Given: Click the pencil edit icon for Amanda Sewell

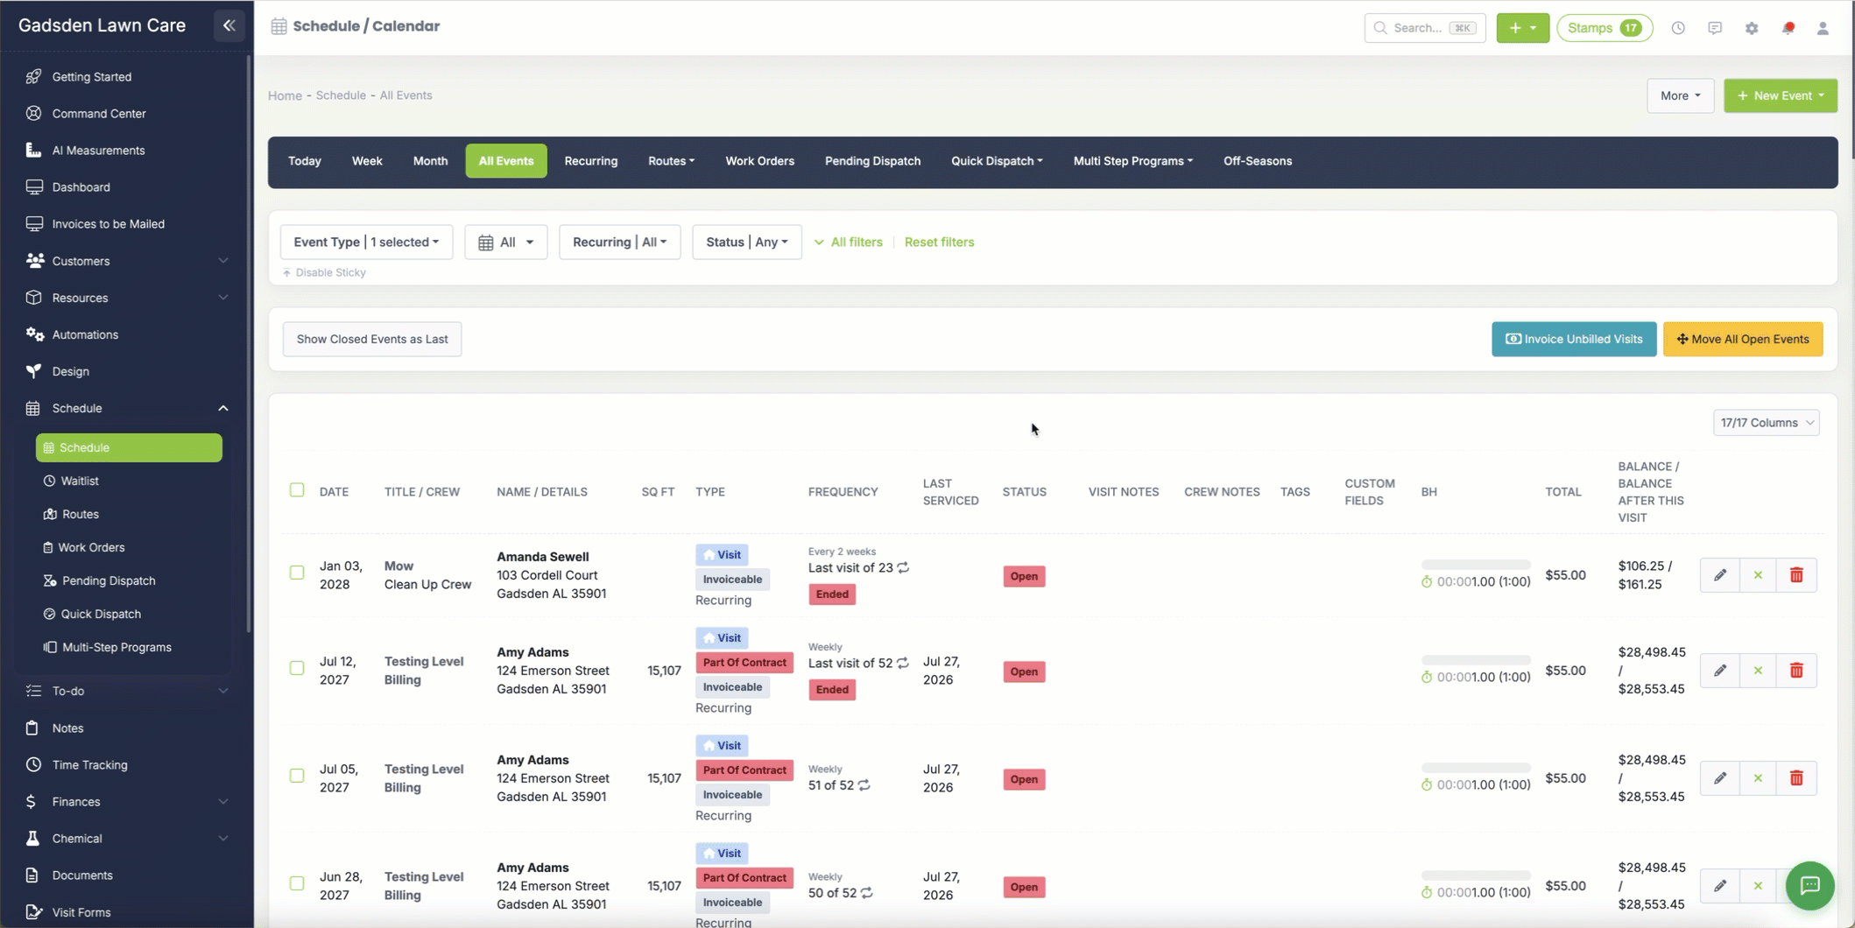Looking at the screenshot, I should 1719,575.
